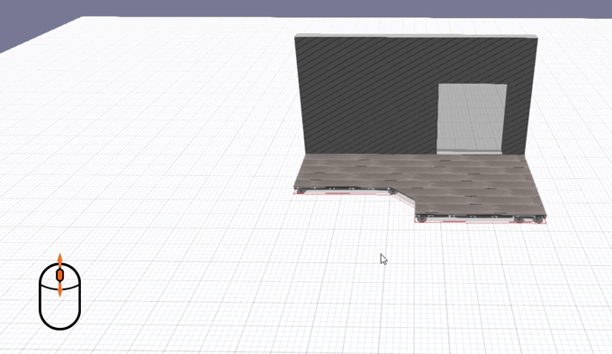The width and height of the screenshot is (612, 354).
Task: Select the caster wheel at the diagonal edge start
Action: click(391, 192)
